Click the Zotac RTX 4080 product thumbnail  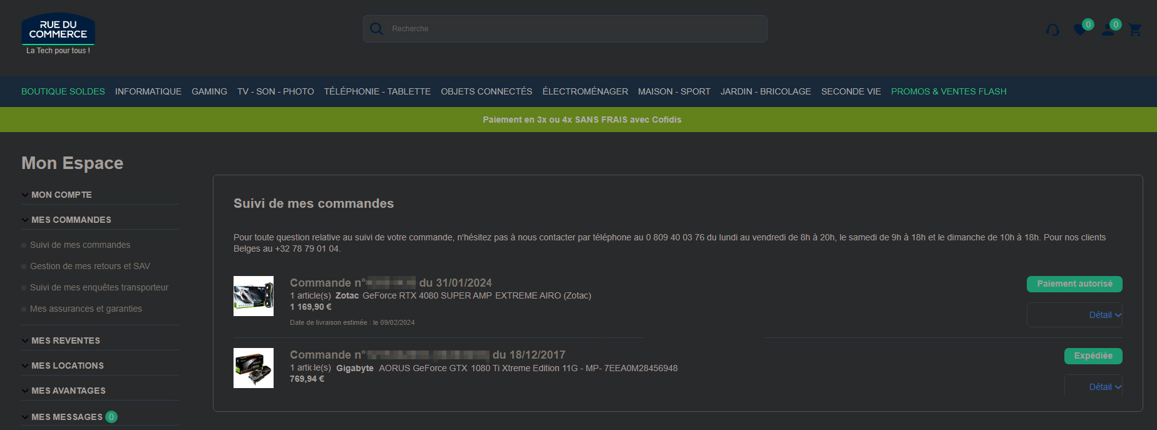tap(254, 296)
